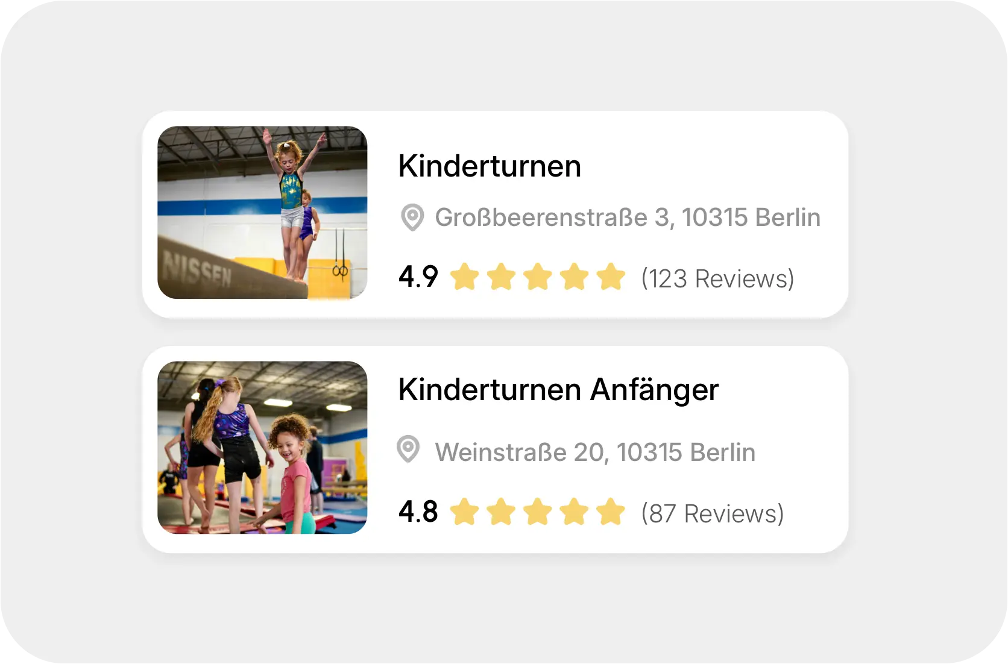
Task: Click the 4.8 rating score
Action: tap(418, 512)
